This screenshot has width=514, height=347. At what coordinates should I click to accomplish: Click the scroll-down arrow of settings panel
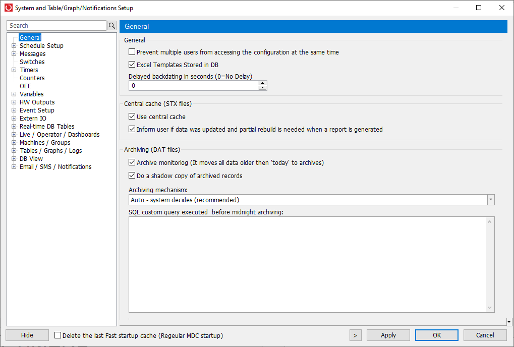pyautogui.click(x=509, y=322)
